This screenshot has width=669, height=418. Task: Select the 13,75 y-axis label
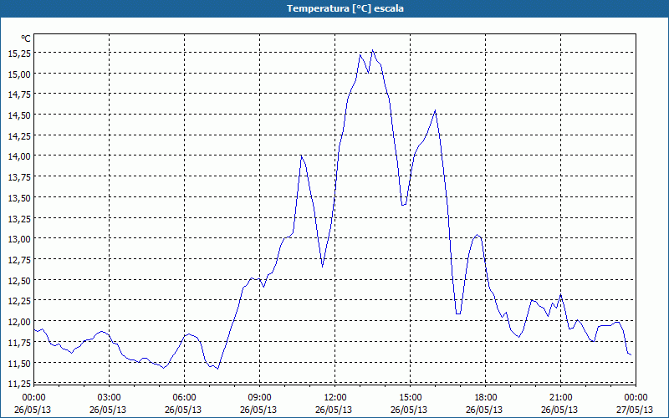point(19,177)
